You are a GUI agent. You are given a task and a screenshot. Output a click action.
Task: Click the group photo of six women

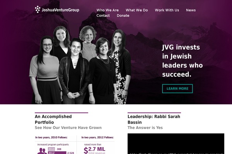[x=80, y=65]
